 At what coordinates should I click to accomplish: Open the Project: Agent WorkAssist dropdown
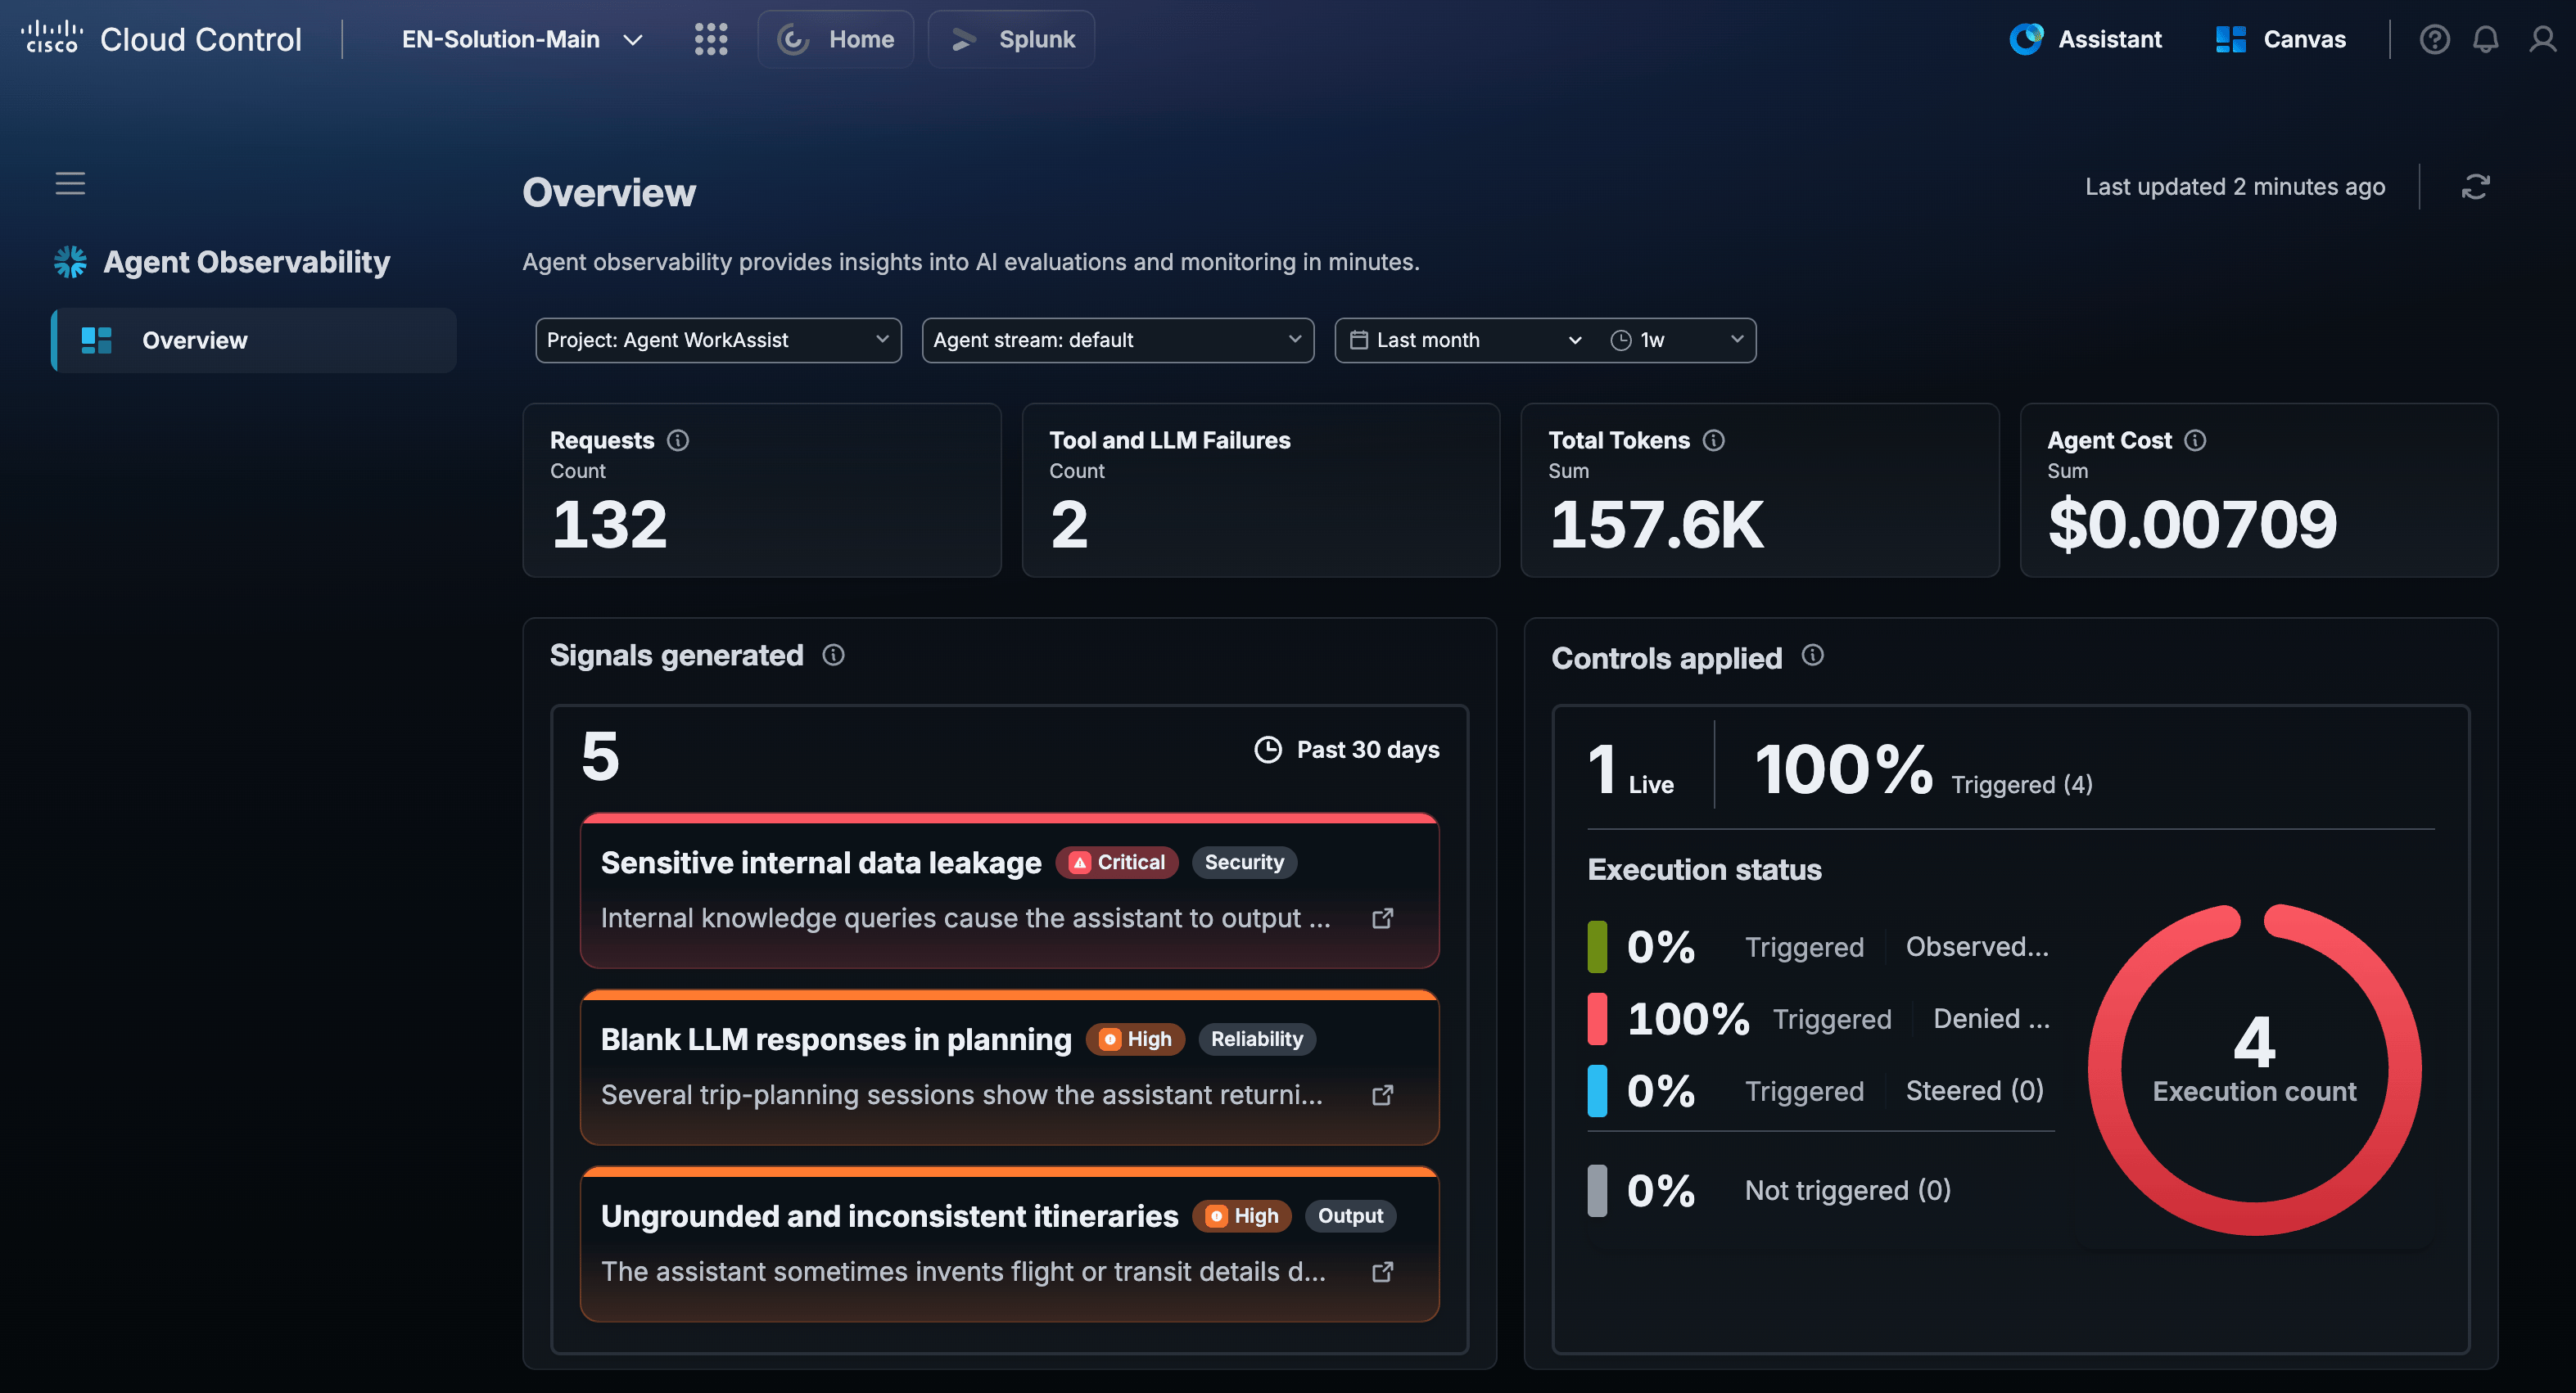click(x=718, y=340)
